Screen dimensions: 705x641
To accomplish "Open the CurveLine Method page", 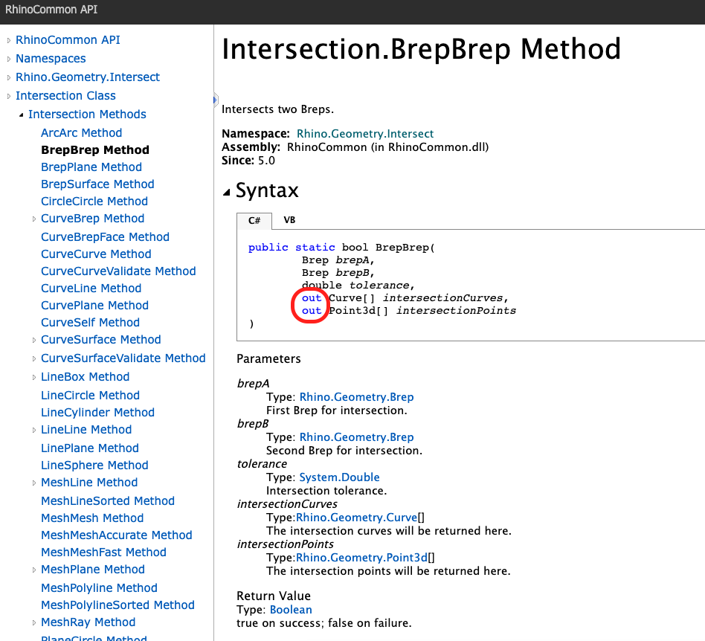I will tap(91, 288).
